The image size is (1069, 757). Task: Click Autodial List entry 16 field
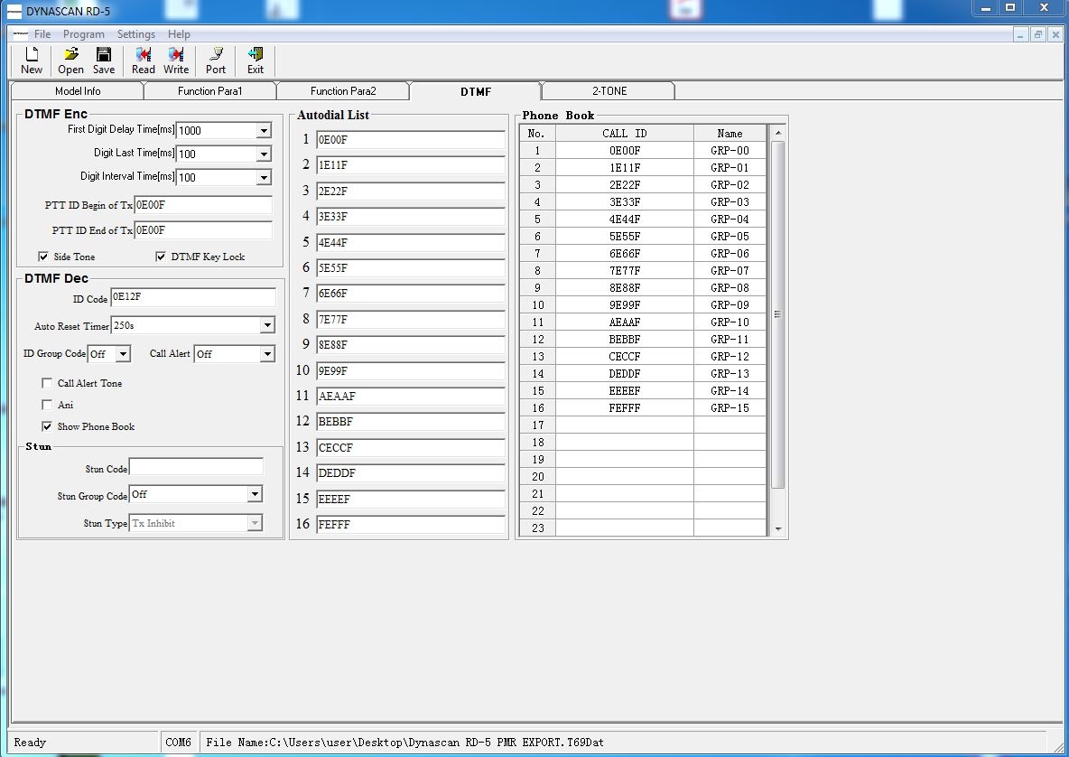[411, 525]
